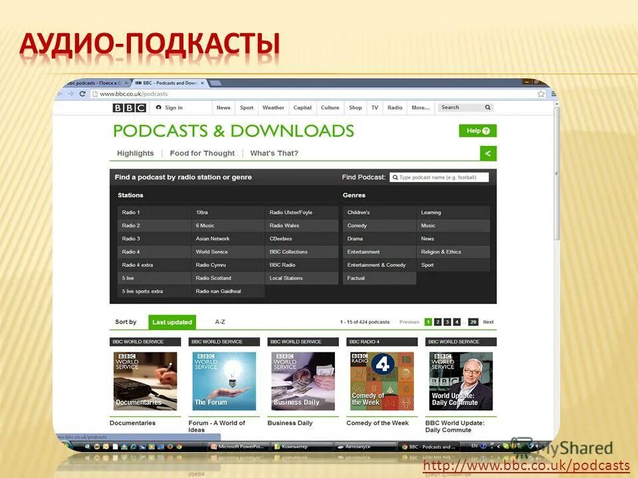Choose the Children's genre

point(379,212)
